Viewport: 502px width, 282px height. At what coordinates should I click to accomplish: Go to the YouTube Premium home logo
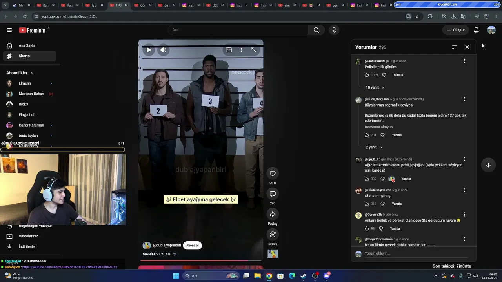(x=33, y=30)
